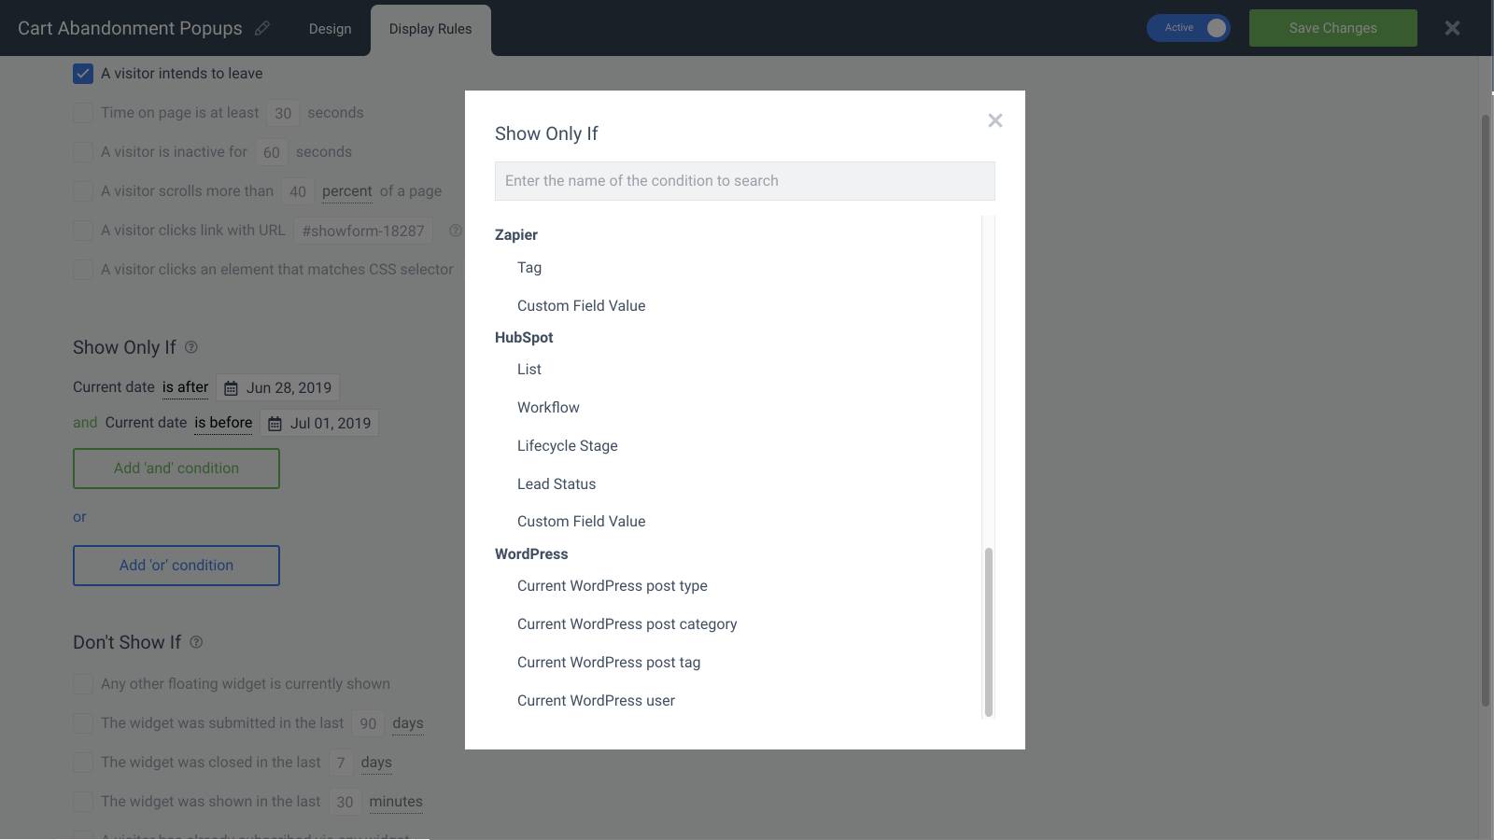
Task: Click the Save Changes button
Action: [x=1332, y=28]
